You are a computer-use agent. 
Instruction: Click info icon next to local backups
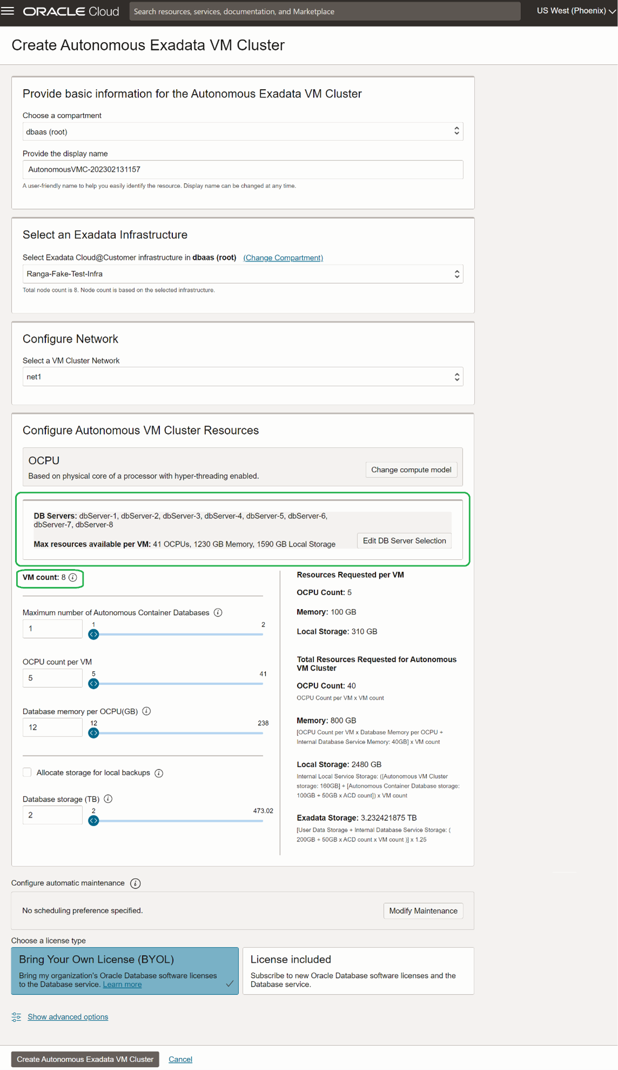[x=159, y=773]
